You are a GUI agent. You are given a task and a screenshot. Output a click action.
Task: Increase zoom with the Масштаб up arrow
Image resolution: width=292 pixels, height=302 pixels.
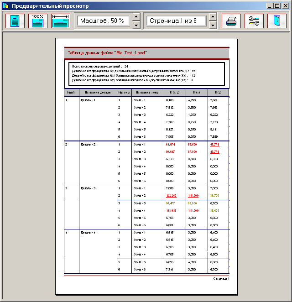point(136,17)
